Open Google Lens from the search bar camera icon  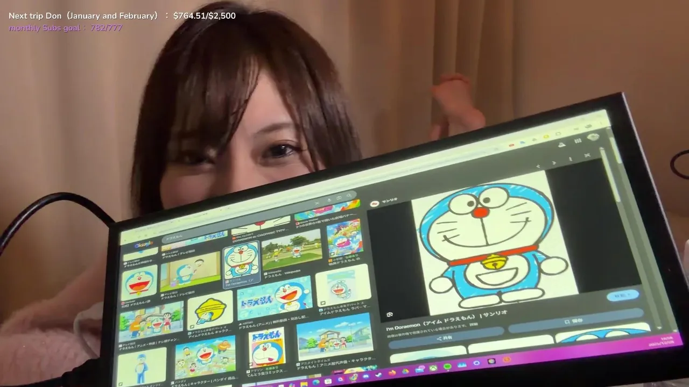339,199
